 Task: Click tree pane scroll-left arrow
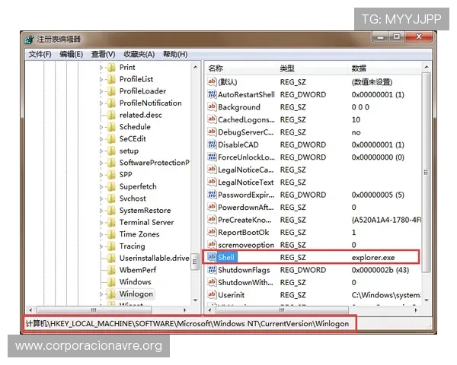30,310
